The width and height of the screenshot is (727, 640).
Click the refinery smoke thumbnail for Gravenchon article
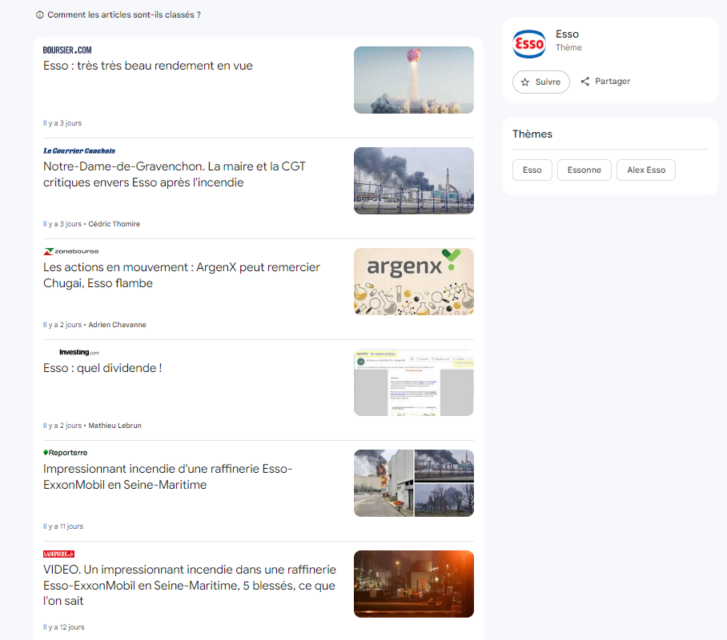coord(414,181)
